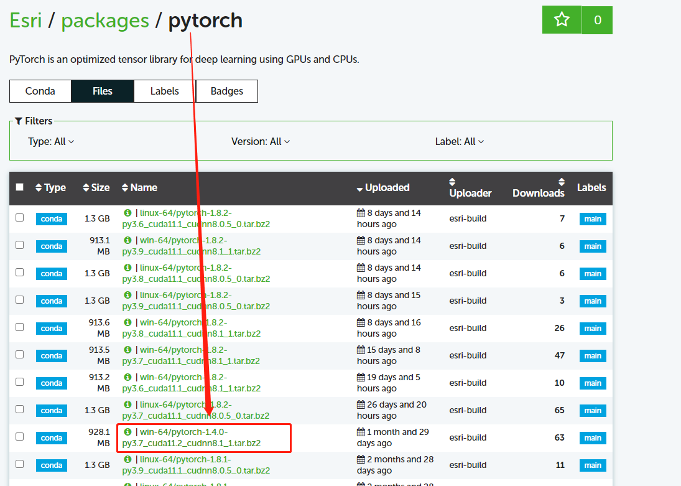Download linux-64/pytorch-1.8.2-py3.6_cuda11.1 file

click(x=196, y=218)
